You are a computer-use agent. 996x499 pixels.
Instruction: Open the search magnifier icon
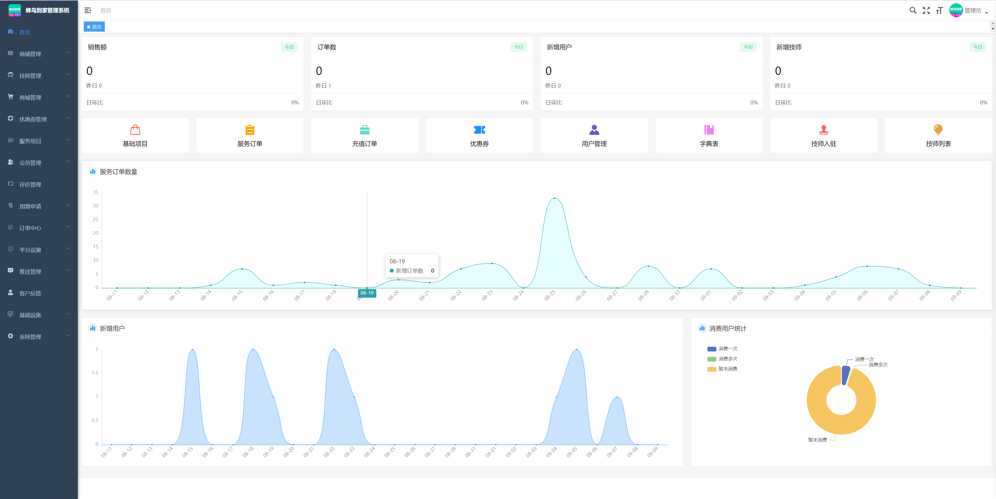tap(913, 10)
